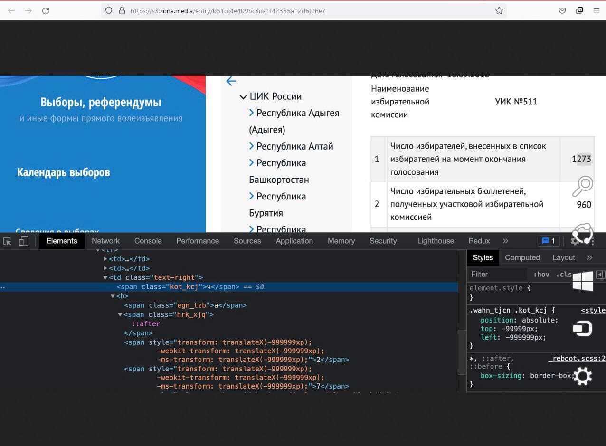Show more sidebar tabs after Layout
The image size is (606, 446).
coord(589,257)
